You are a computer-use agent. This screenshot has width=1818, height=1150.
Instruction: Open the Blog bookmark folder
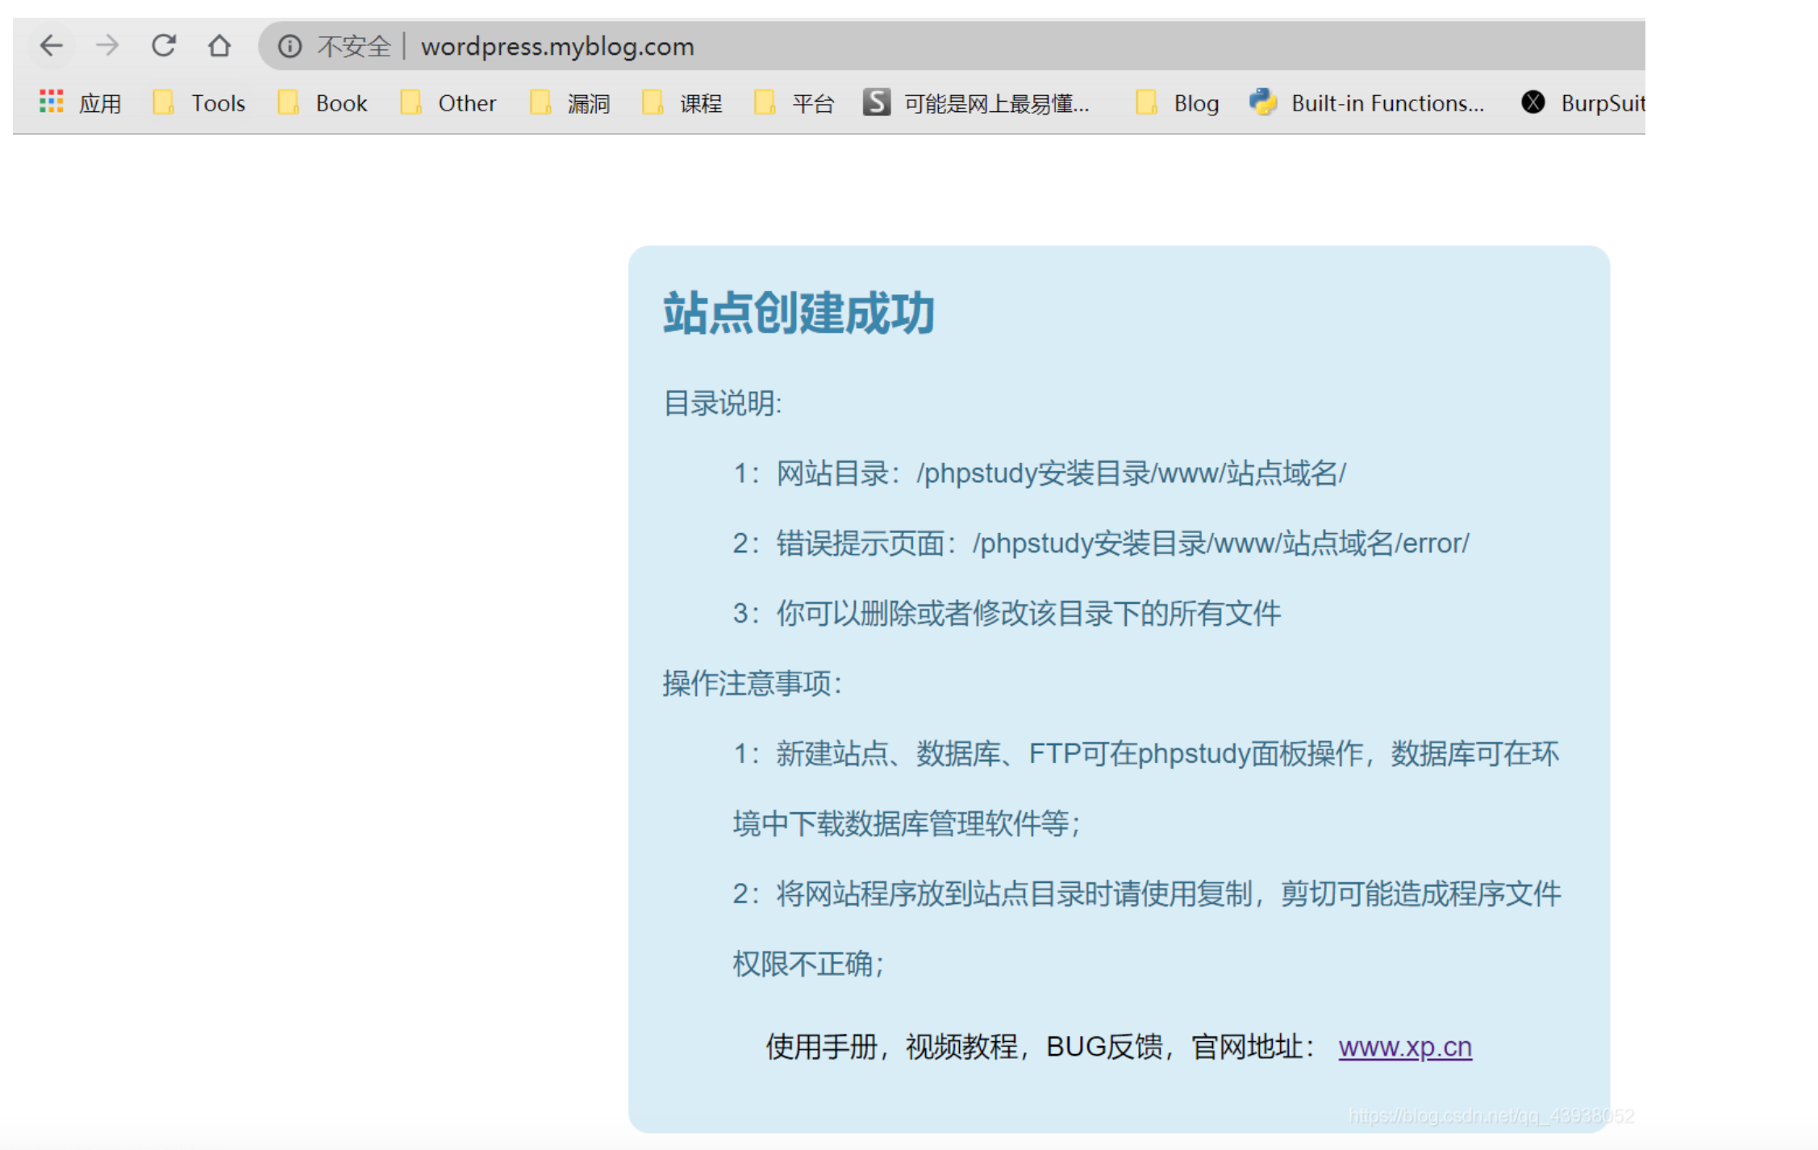1178,103
